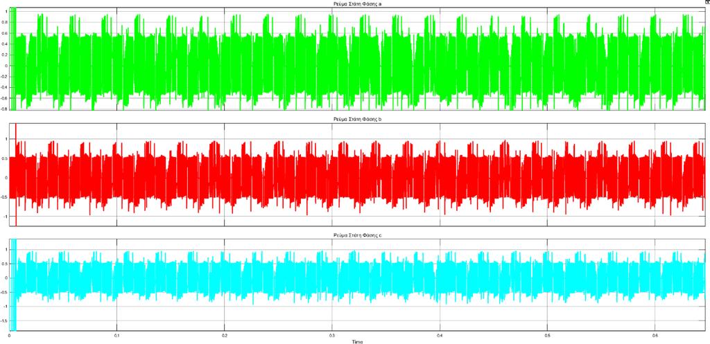The height and width of the screenshot is (344, 710).
Task: Click the 0.8 y-axis tick of the green plot
Action: [x=5, y=21]
